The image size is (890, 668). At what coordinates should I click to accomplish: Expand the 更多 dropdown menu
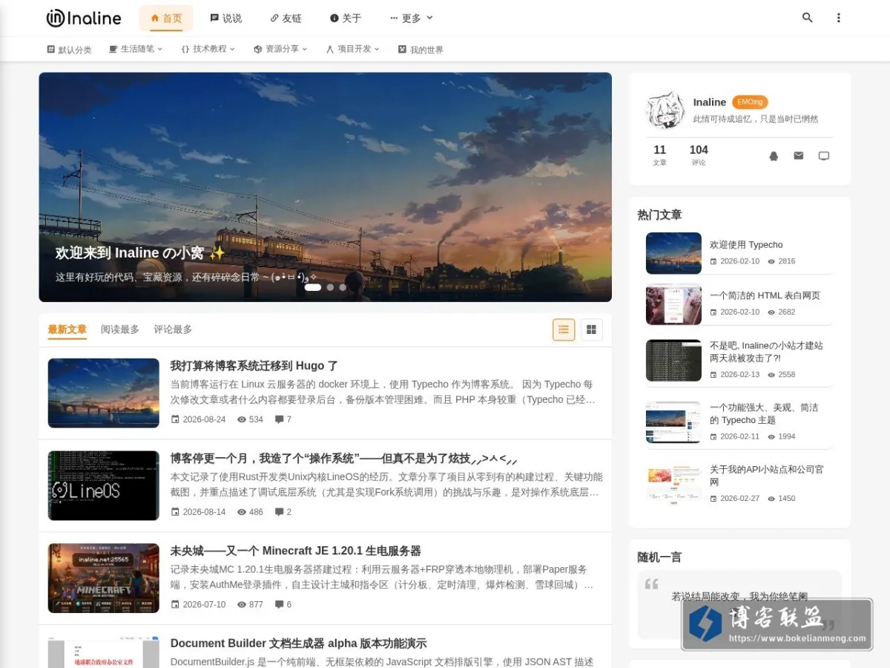tap(412, 18)
